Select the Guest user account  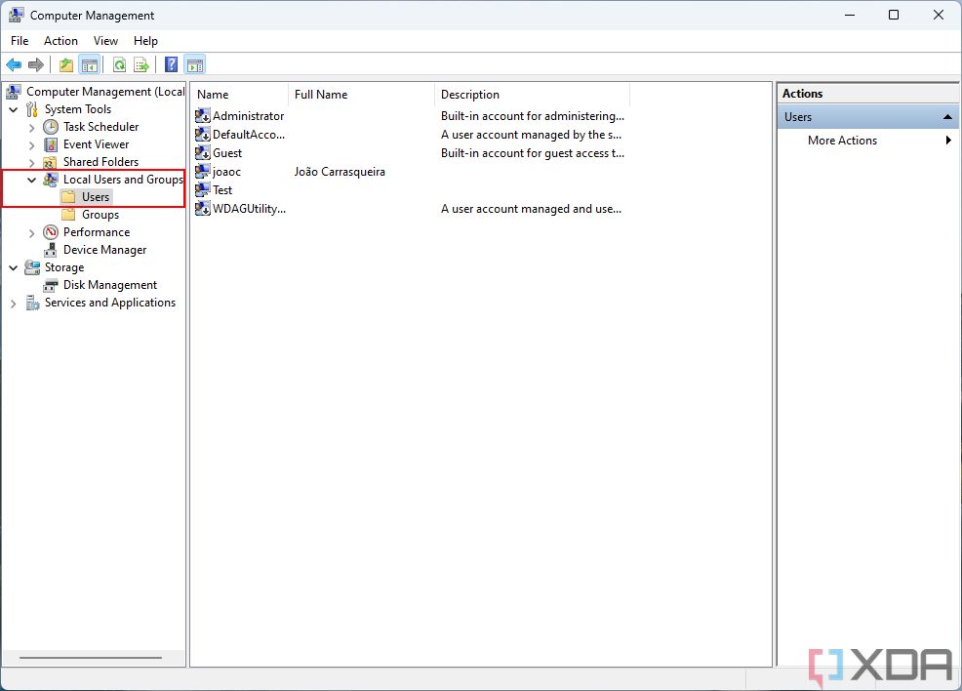coord(225,152)
